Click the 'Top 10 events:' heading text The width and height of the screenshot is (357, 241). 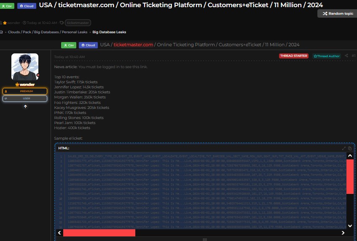coord(67,77)
